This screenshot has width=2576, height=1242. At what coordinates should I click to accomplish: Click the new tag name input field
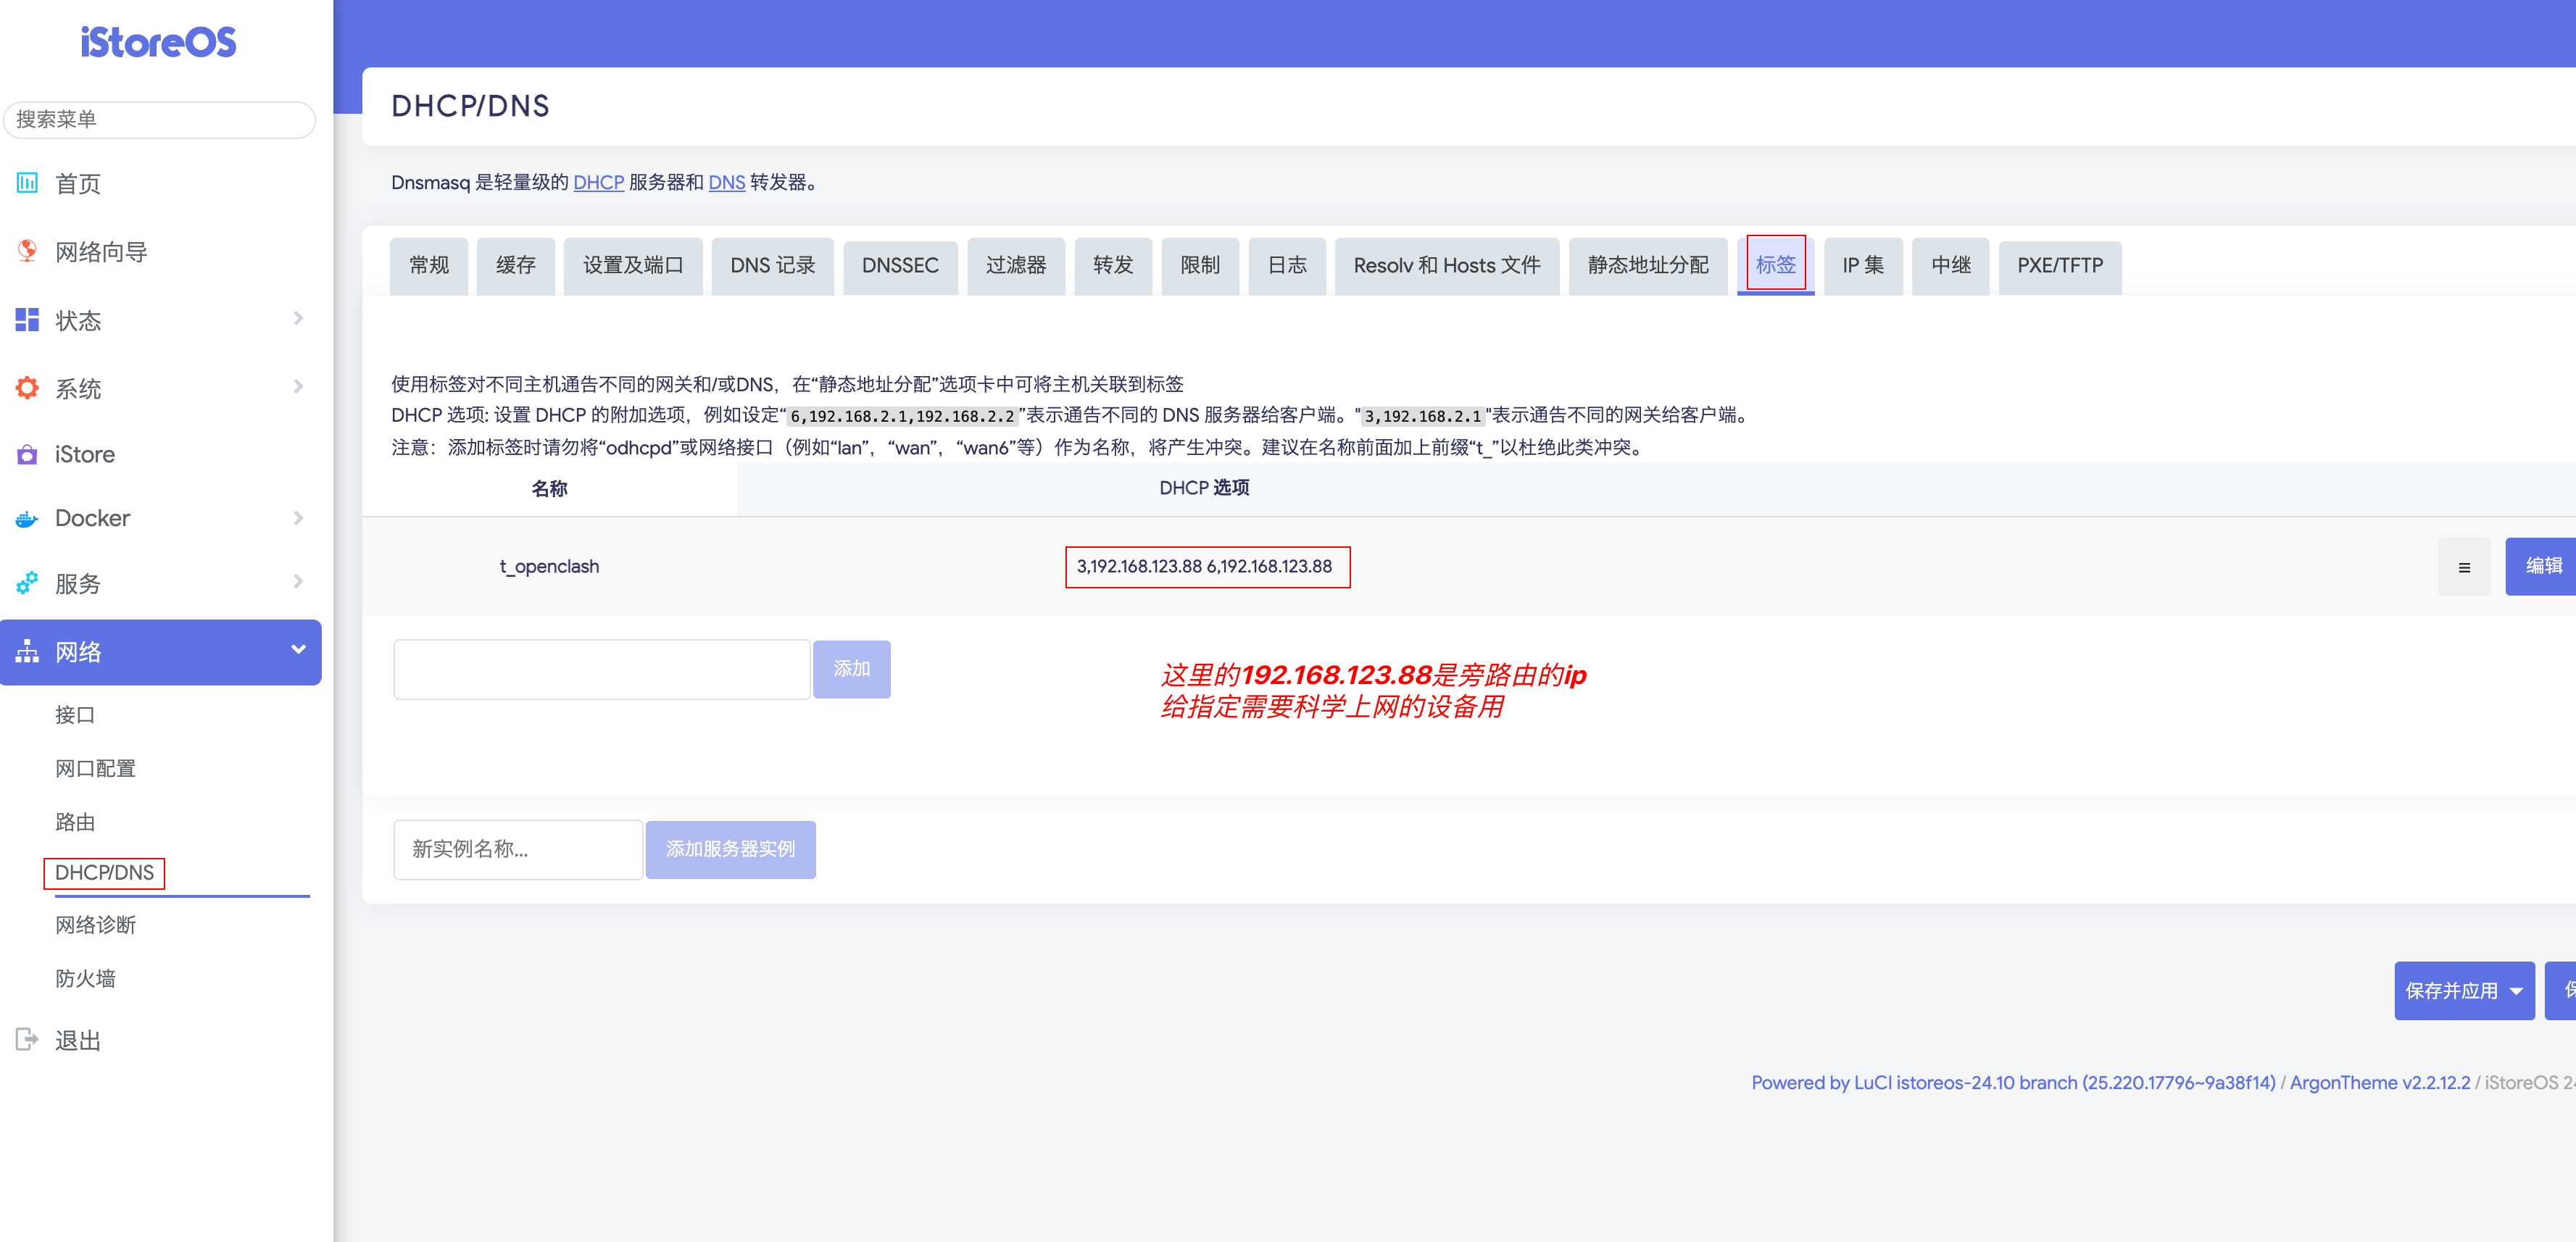click(601, 669)
